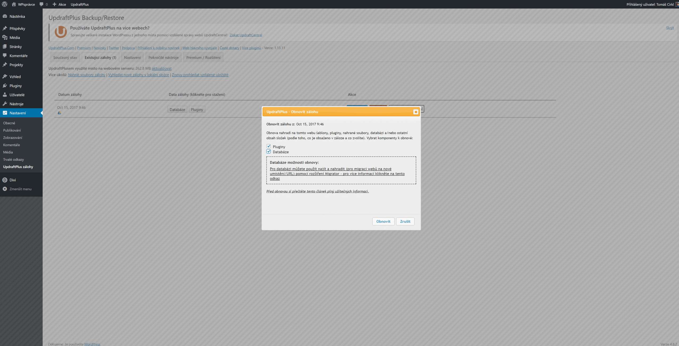Open Média settings submenu item
The height and width of the screenshot is (346, 679).
8,152
